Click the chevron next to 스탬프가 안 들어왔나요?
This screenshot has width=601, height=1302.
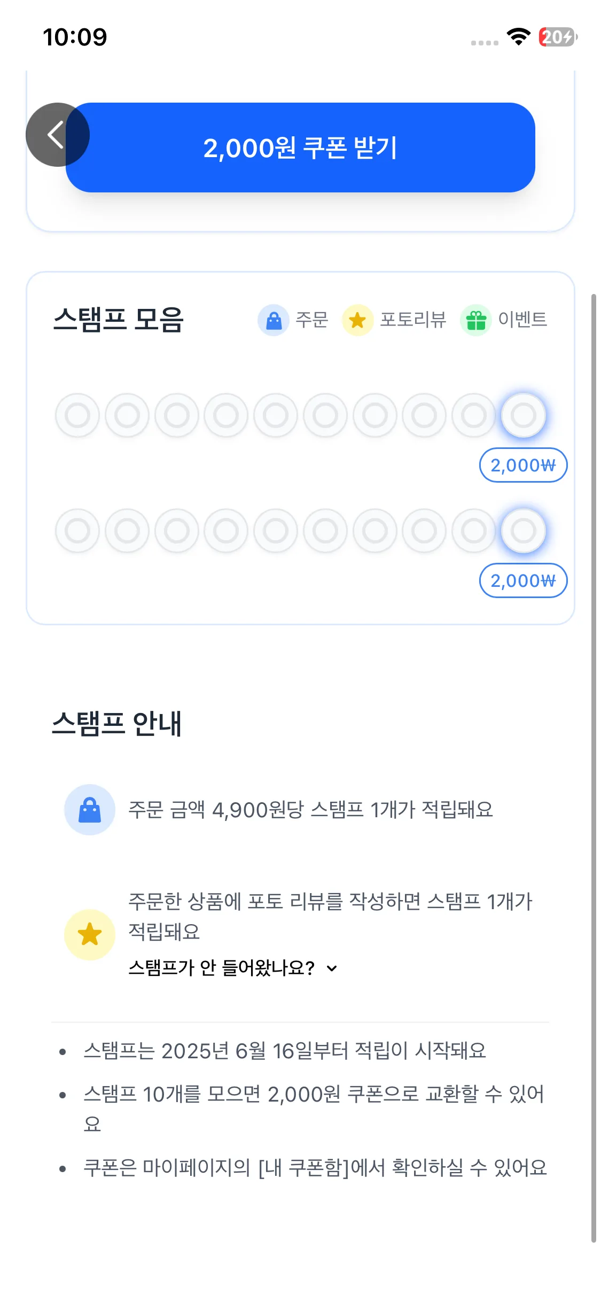(332, 968)
